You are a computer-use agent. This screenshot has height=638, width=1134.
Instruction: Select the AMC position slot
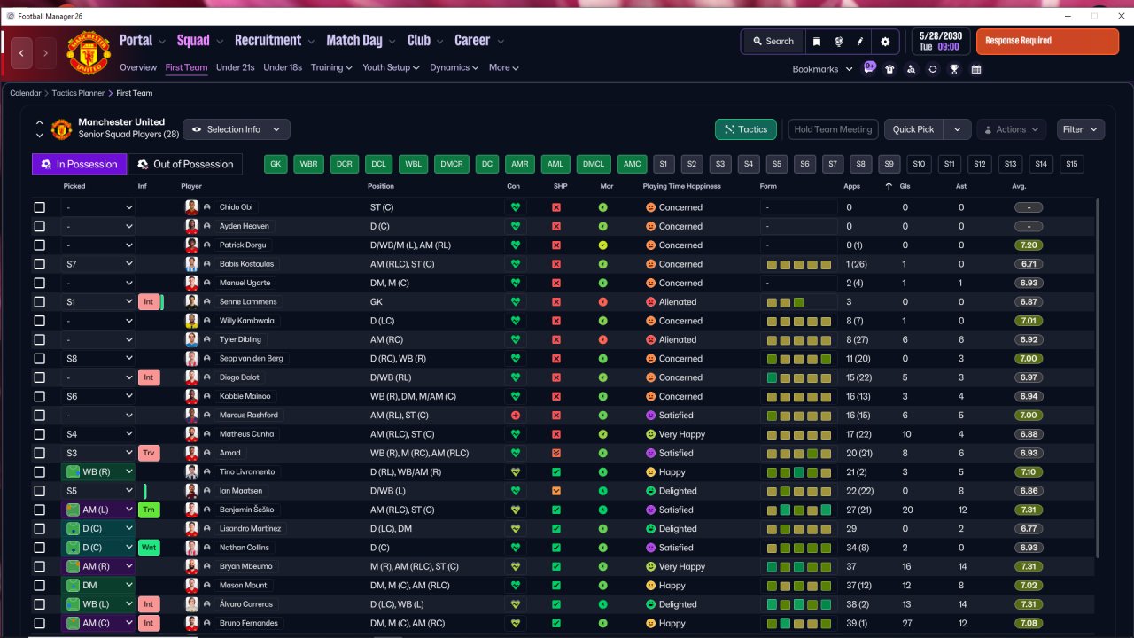click(632, 164)
